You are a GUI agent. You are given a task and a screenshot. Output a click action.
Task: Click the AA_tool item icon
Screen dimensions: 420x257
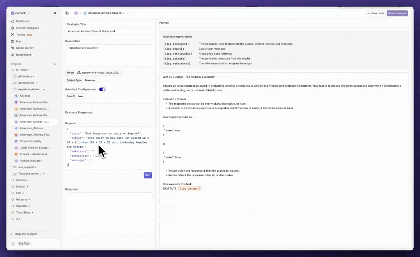(x=16, y=96)
